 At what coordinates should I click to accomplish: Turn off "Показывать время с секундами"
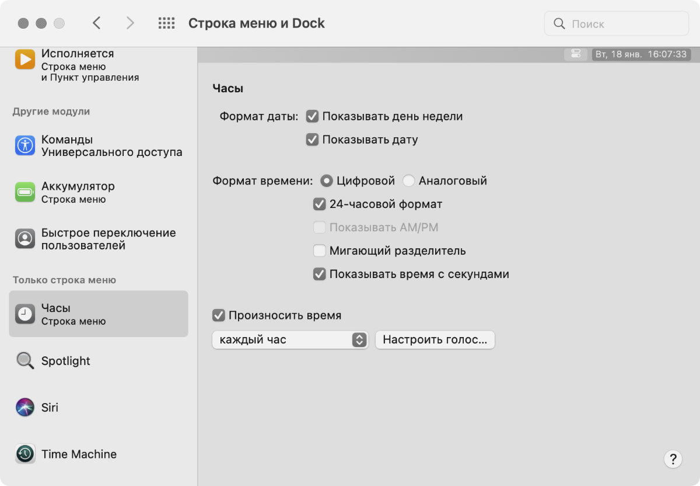point(319,274)
